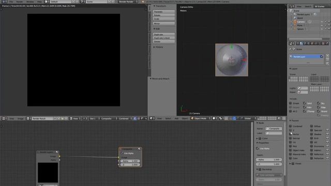The height and width of the screenshot is (186, 331).
Task: Toggle Plane visibility eye in outliner
Action: (x=322, y=25)
